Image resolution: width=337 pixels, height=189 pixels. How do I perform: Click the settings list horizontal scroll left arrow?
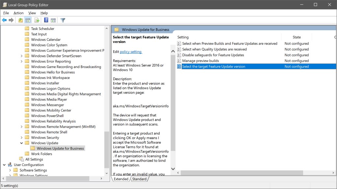click(x=178, y=173)
